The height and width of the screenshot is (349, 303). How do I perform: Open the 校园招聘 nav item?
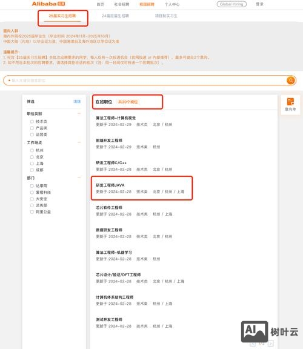point(147,4)
